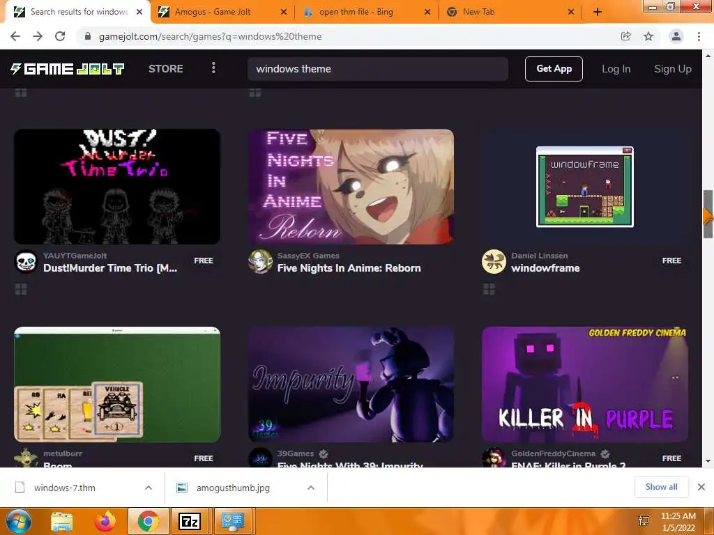The width and height of the screenshot is (714, 535).
Task: Click the 39Games developer name
Action: [296, 453]
